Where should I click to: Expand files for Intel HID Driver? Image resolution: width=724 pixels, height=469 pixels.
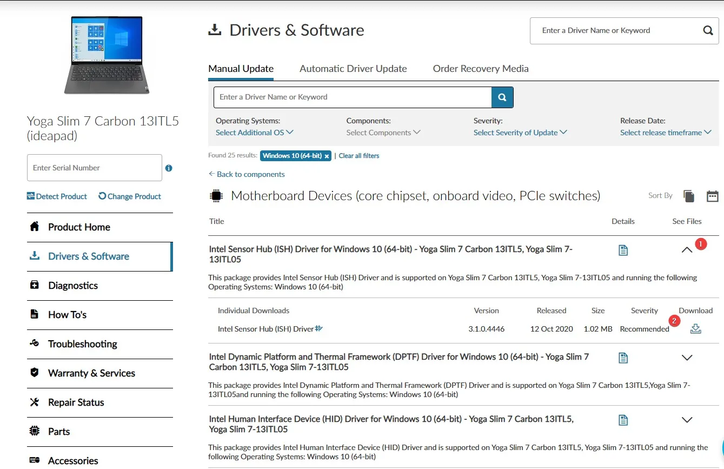pyautogui.click(x=687, y=420)
